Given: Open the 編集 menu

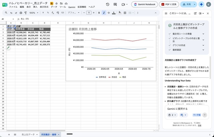Looking at the screenshot, I should click(22, 7).
